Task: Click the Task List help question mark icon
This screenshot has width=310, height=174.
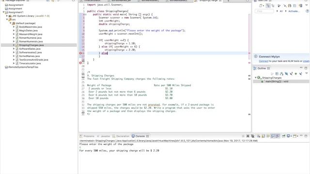Action: point(307,11)
